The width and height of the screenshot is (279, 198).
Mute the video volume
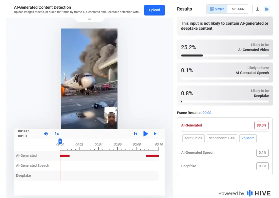(46, 134)
